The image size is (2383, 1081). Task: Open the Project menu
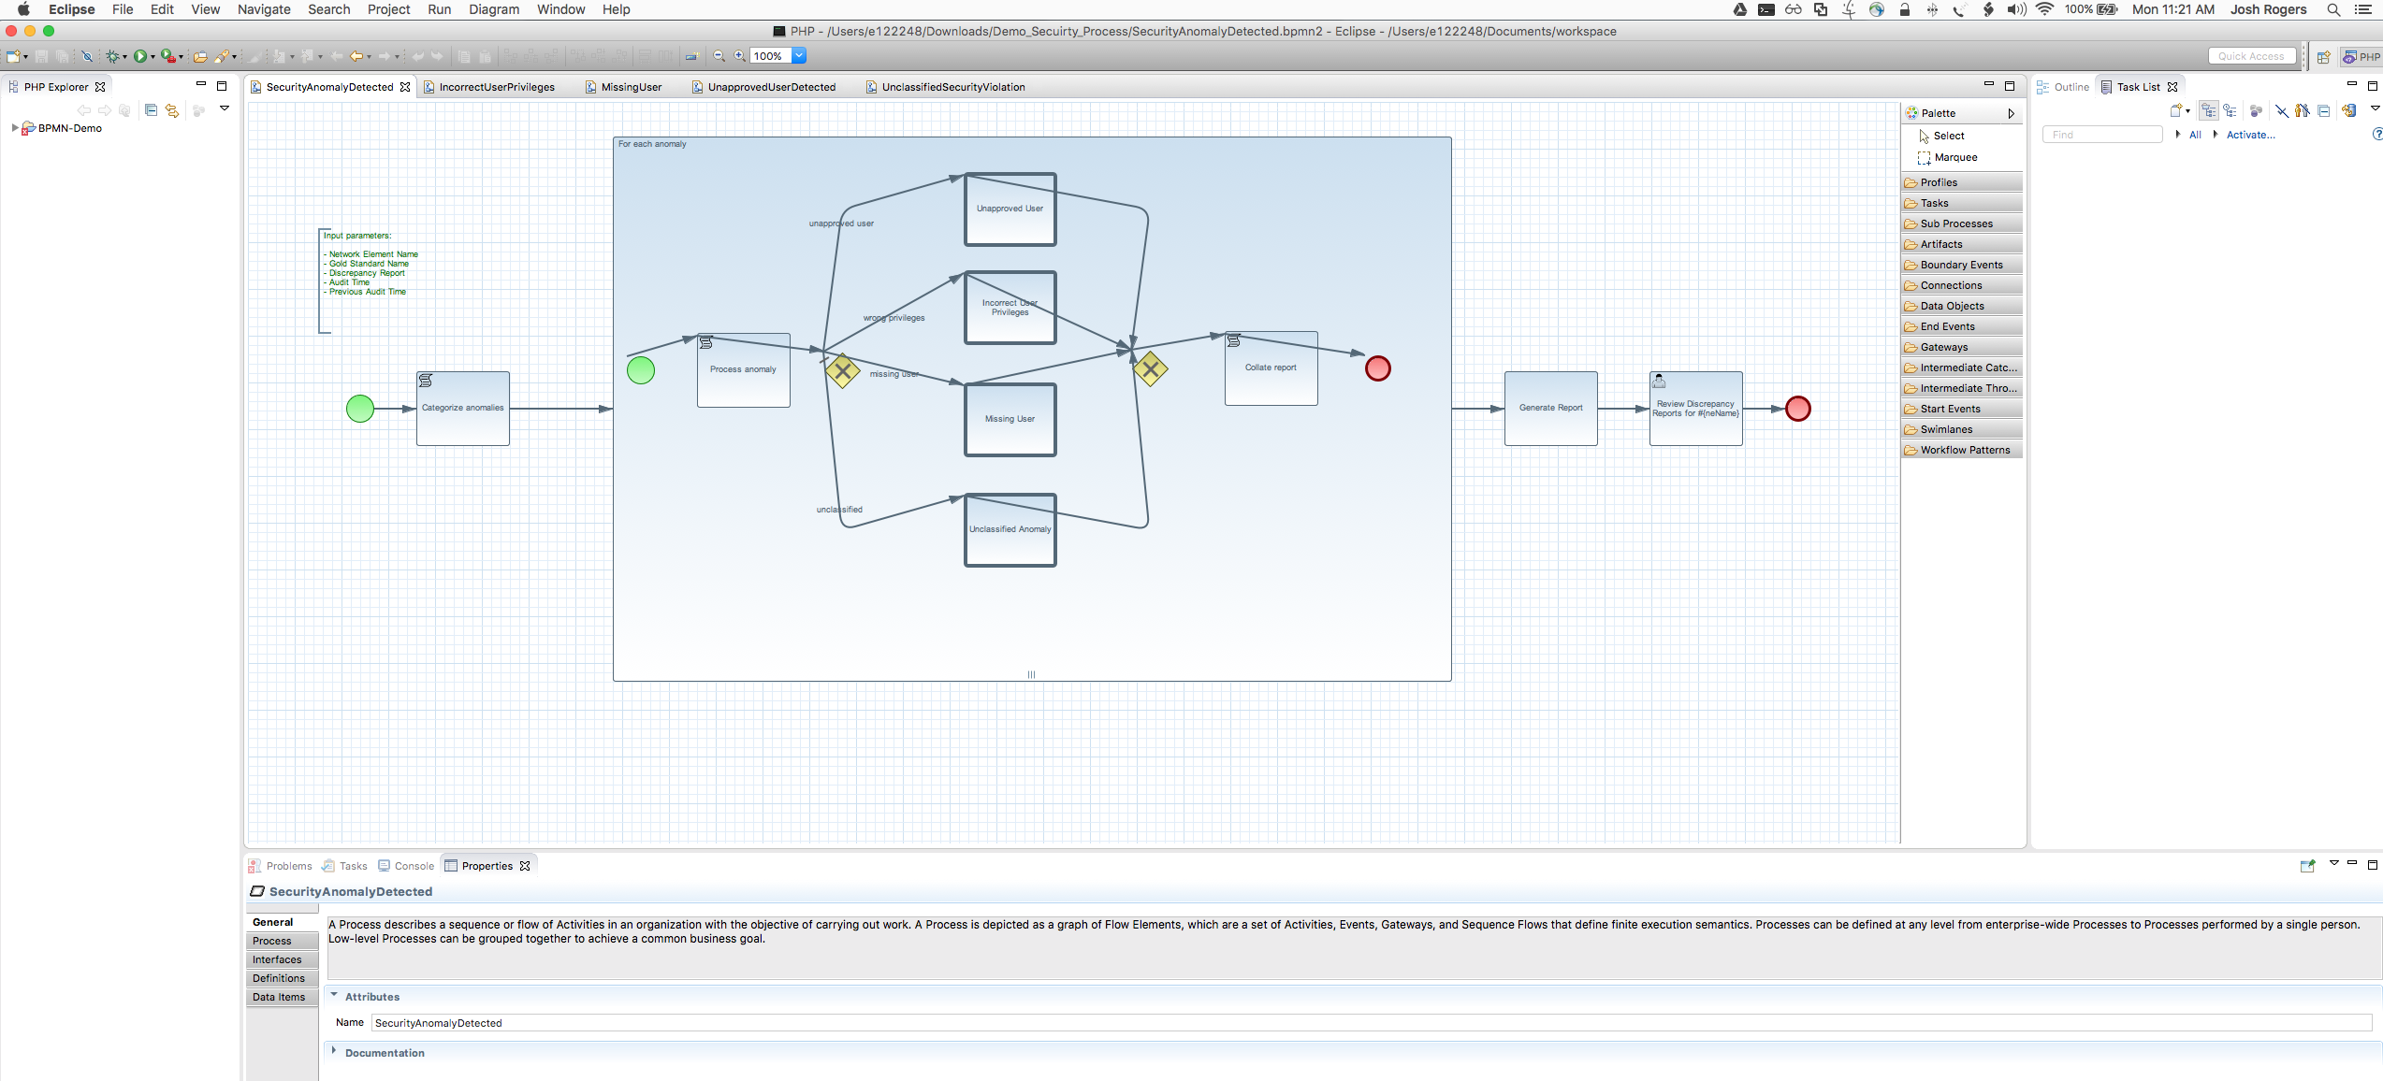pos(388,9)
